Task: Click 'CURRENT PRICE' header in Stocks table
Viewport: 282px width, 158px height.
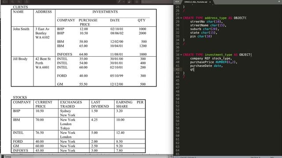Action: click(x=44, y=104)
